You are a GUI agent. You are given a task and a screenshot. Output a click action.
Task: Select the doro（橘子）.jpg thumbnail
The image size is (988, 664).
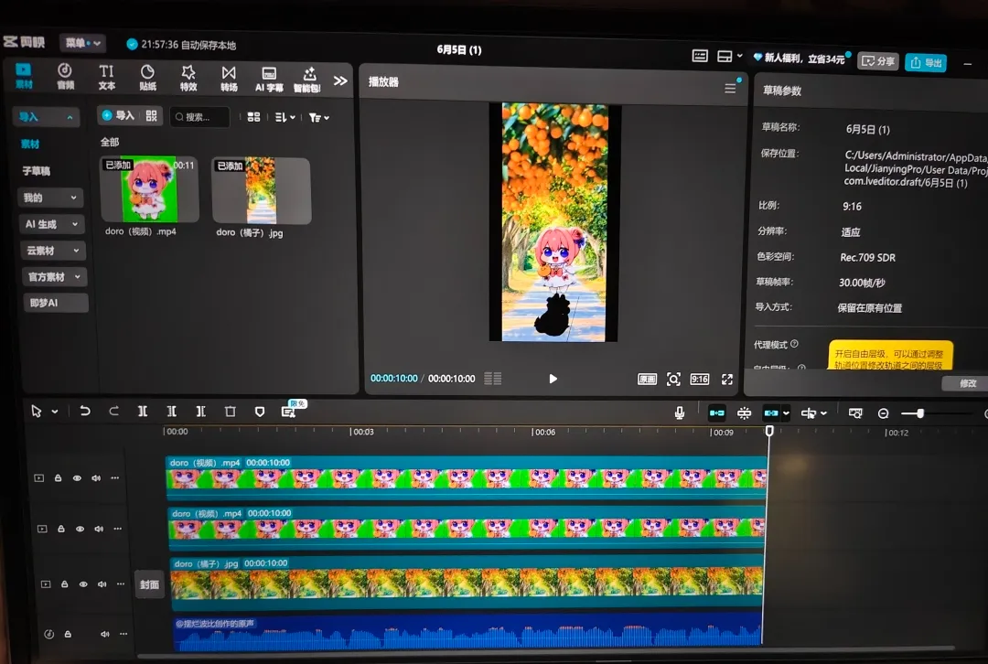pyautogui.click(x=262, y=191)
